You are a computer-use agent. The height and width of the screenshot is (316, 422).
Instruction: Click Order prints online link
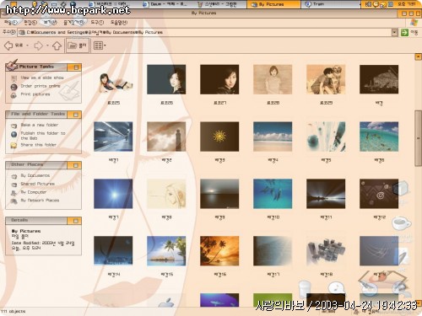(x=41, y=86)
